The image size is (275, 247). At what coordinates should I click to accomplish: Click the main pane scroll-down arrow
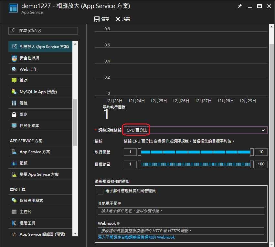(271, 244)
